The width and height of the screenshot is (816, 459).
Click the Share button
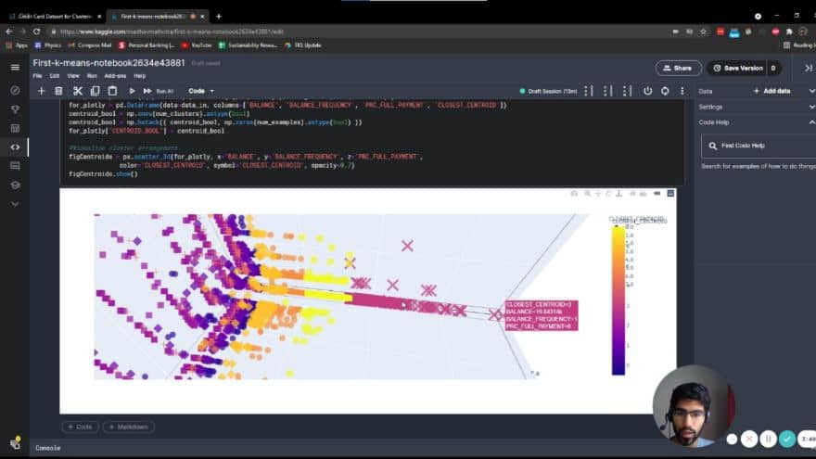click(x=678, y=69)
